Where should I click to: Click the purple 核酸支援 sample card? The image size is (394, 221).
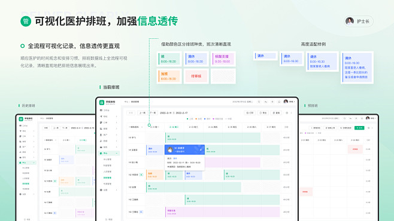coord(223,59)
